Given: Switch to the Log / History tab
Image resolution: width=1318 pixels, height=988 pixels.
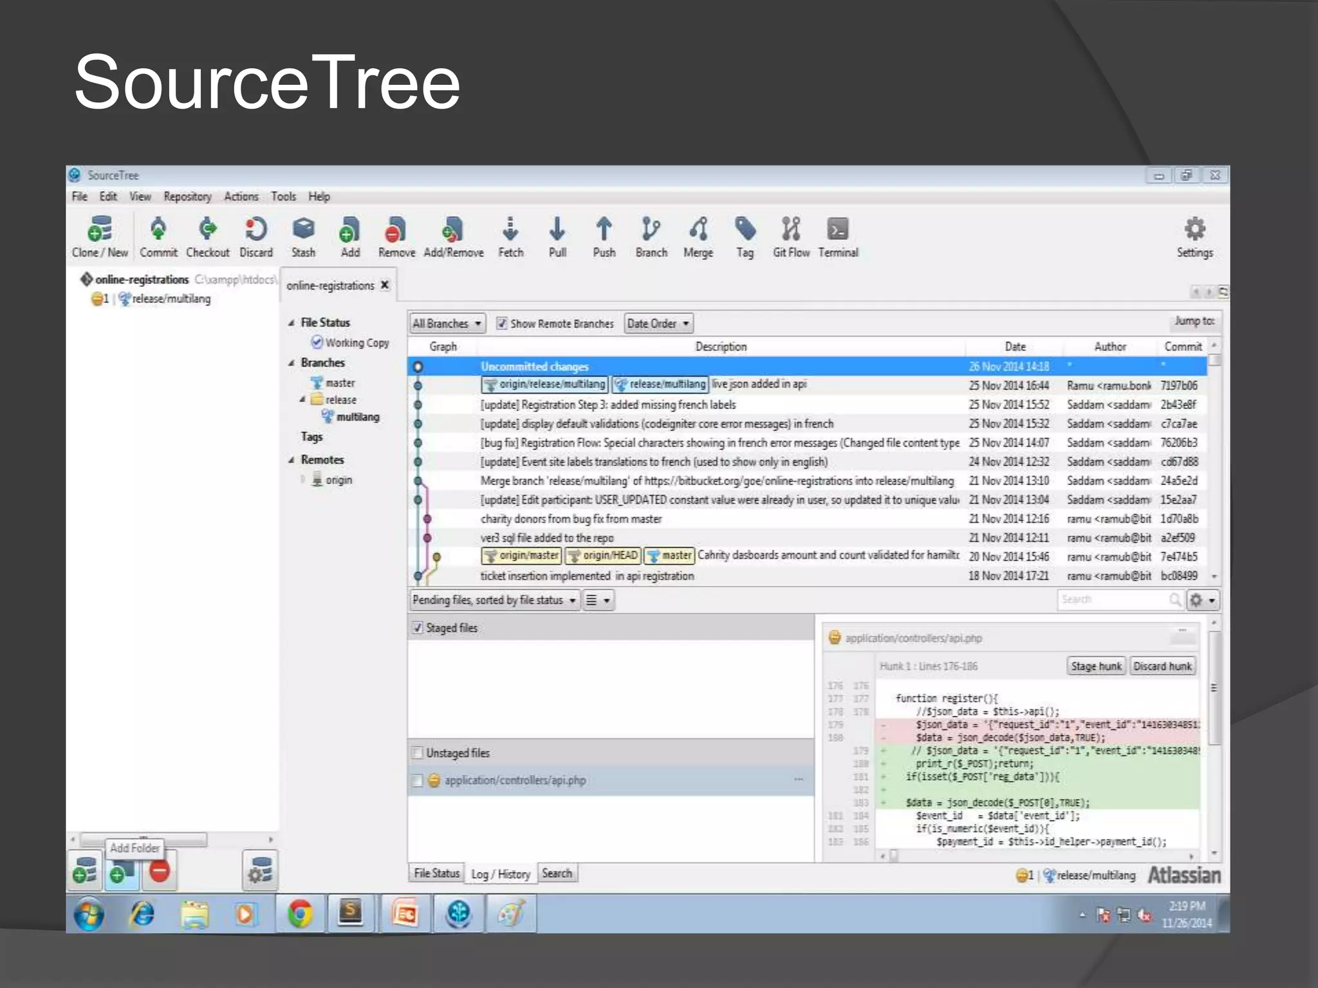Looking at the screenshot, I should tap(501, 874).
